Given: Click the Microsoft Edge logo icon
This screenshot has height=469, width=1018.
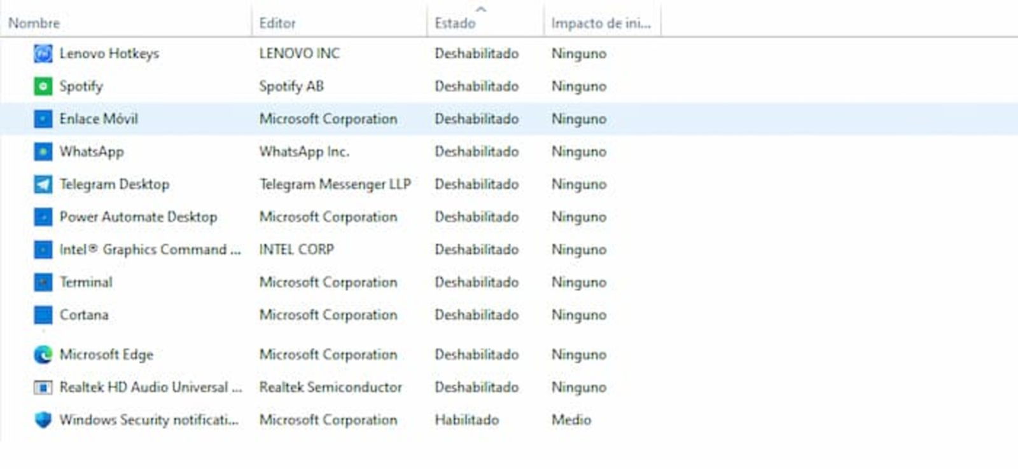Looking at the screenshot, I should [x=43, y=355].
